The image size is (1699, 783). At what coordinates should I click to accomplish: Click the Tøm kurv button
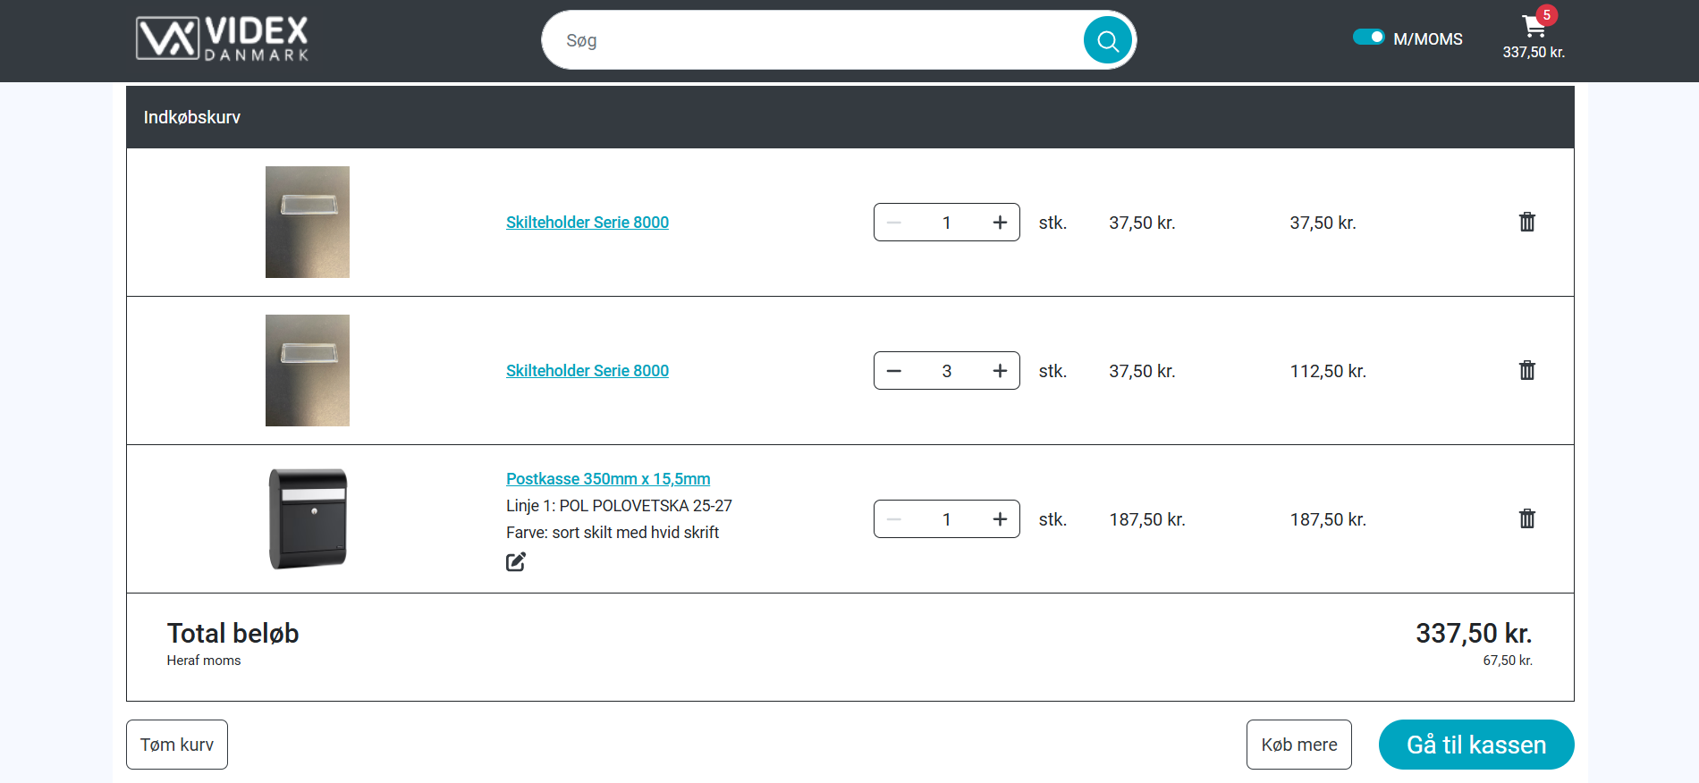coord(177,745)
